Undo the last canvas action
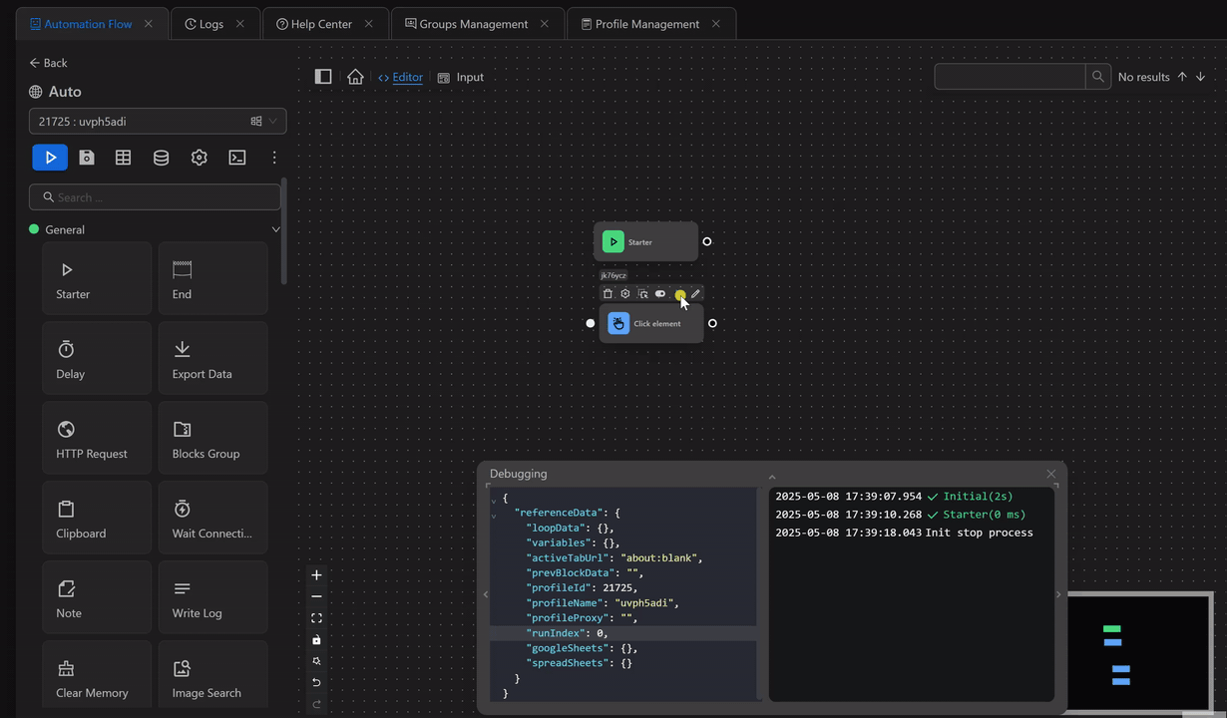 (316, 683)
